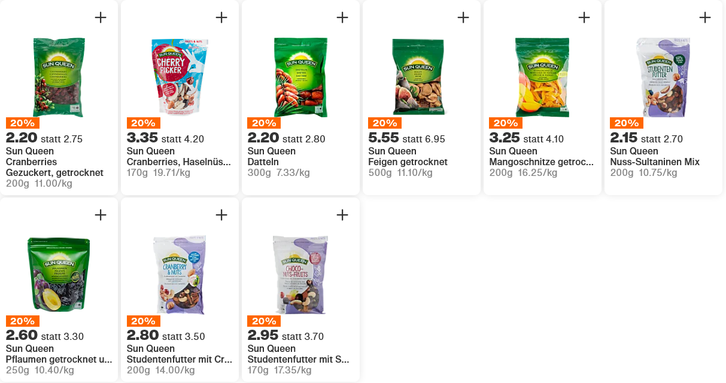Add Sun Queen Cranberries gezuckert to cart
The width and height of the screenshot is (726, 383).
coord(101,17)
